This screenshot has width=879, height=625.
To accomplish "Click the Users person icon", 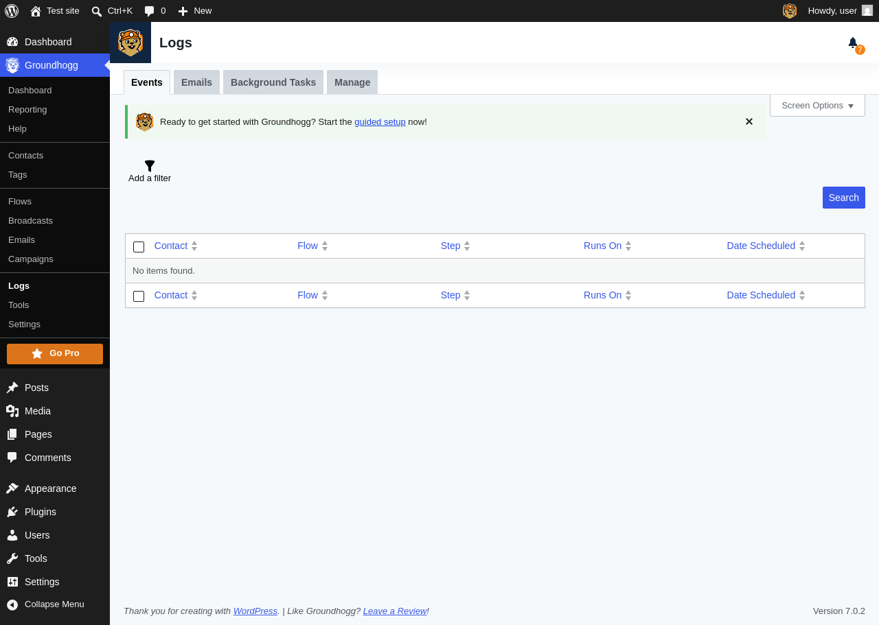I will coord(12,535).
